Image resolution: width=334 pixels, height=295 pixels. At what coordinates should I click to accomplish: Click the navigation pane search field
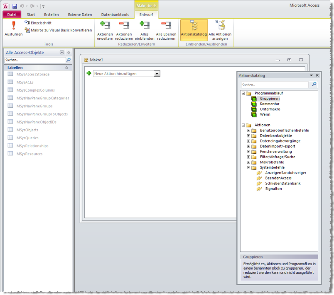tap(35, 60)
